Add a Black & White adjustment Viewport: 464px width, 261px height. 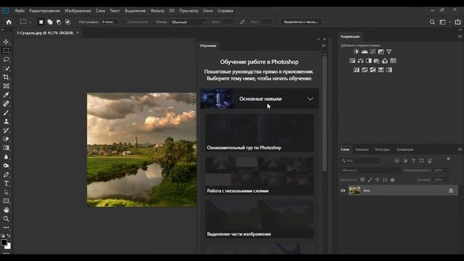tap(369, 61)
